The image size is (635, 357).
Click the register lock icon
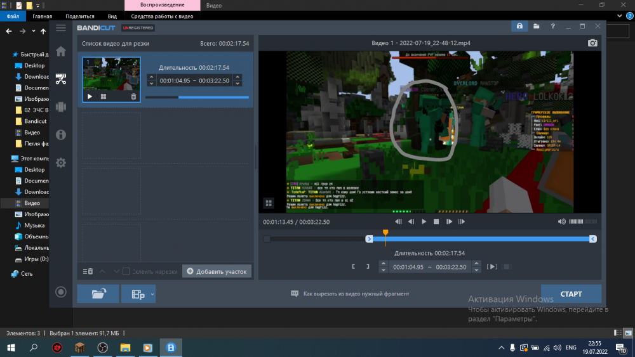tap(519, 26)
